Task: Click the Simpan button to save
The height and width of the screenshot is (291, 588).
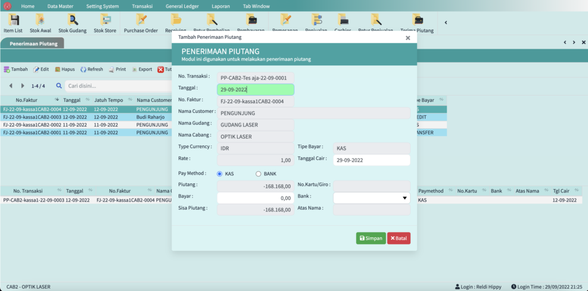Action: click(370, 238)
